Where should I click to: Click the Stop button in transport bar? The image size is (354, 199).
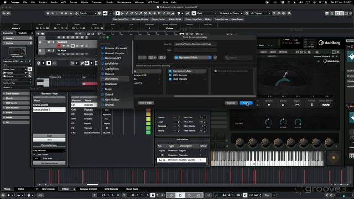(x=180, y=195)
